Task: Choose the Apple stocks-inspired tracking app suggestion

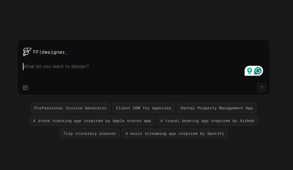Action: pyautogui.click(x=92, y=121)
